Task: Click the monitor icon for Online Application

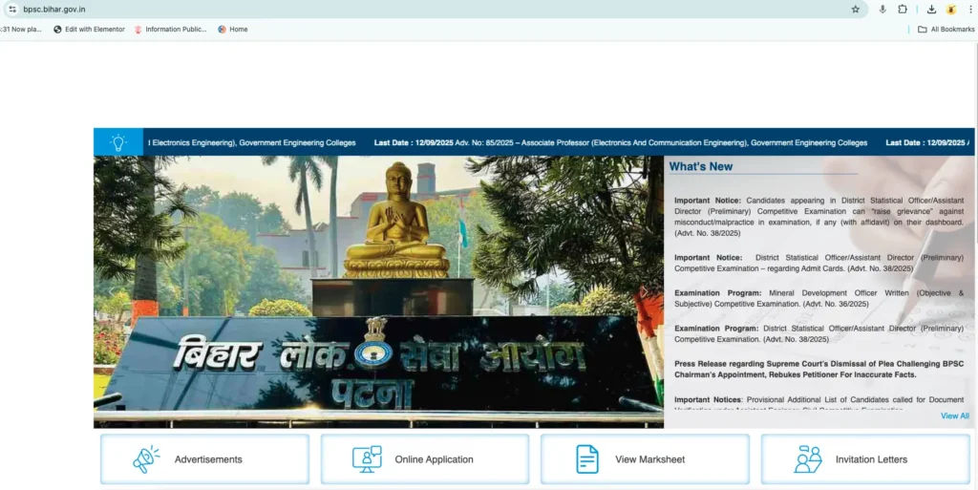Action: tap(367, 459)
